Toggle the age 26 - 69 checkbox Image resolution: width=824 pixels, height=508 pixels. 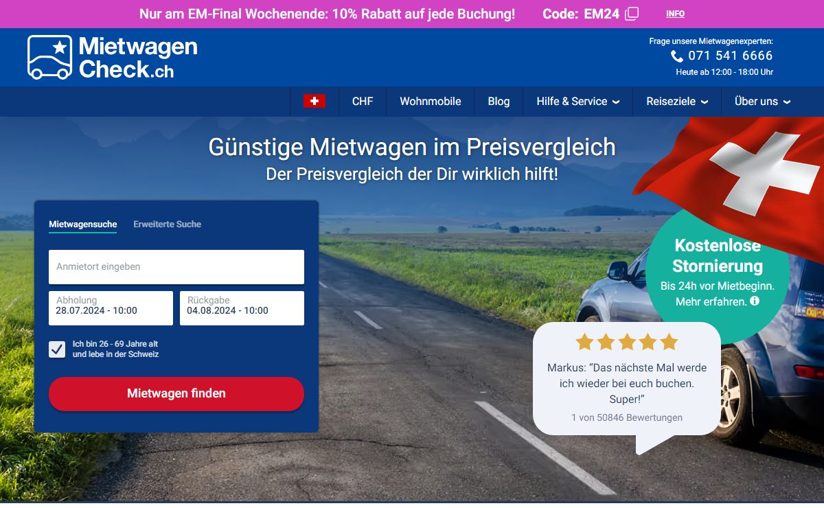(57, 349)
